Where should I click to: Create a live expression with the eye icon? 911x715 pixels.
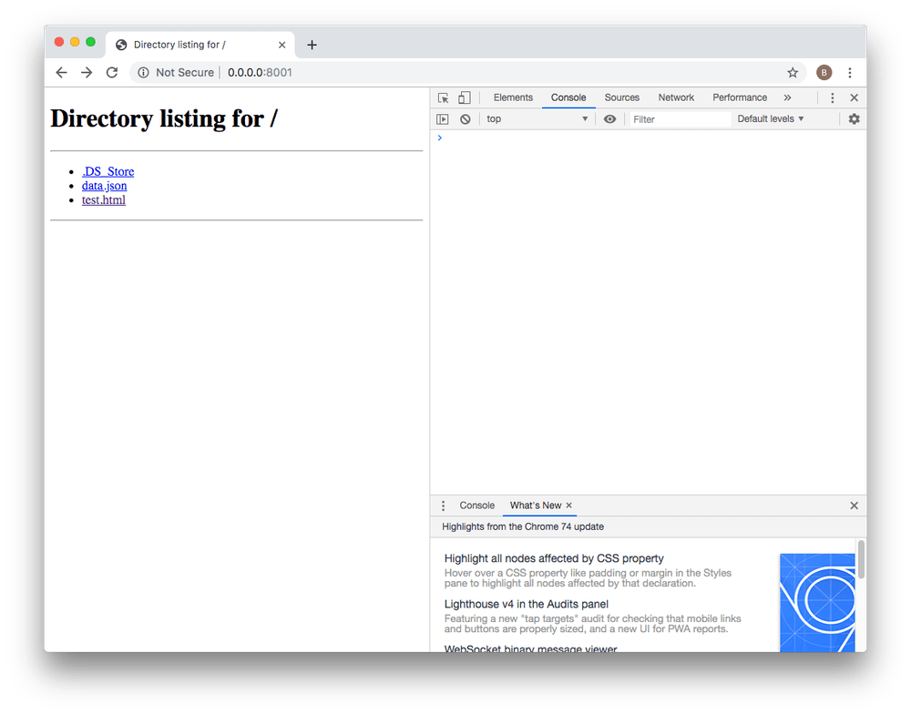coord(609,118)
